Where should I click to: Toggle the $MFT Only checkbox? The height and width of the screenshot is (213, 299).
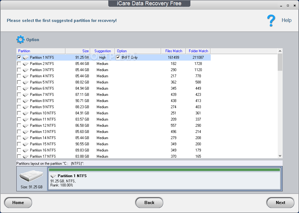click(x=118, y=57)
